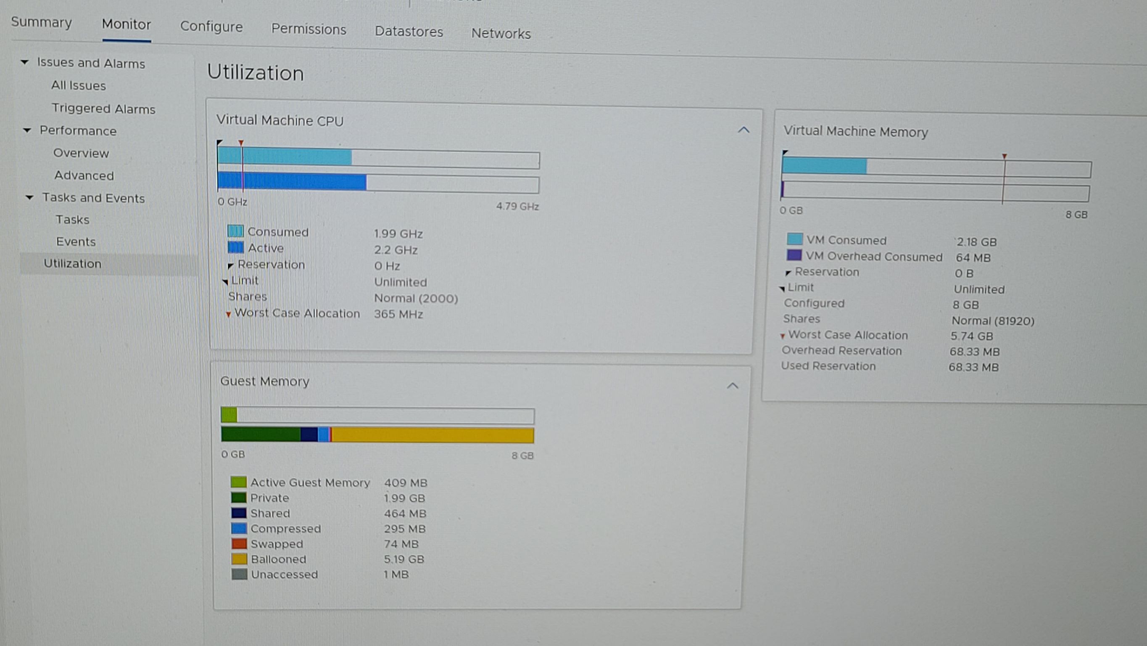Collapse the Virtual Machine CPU panel
Viewport: 1147px width, 646px height.
743,130
